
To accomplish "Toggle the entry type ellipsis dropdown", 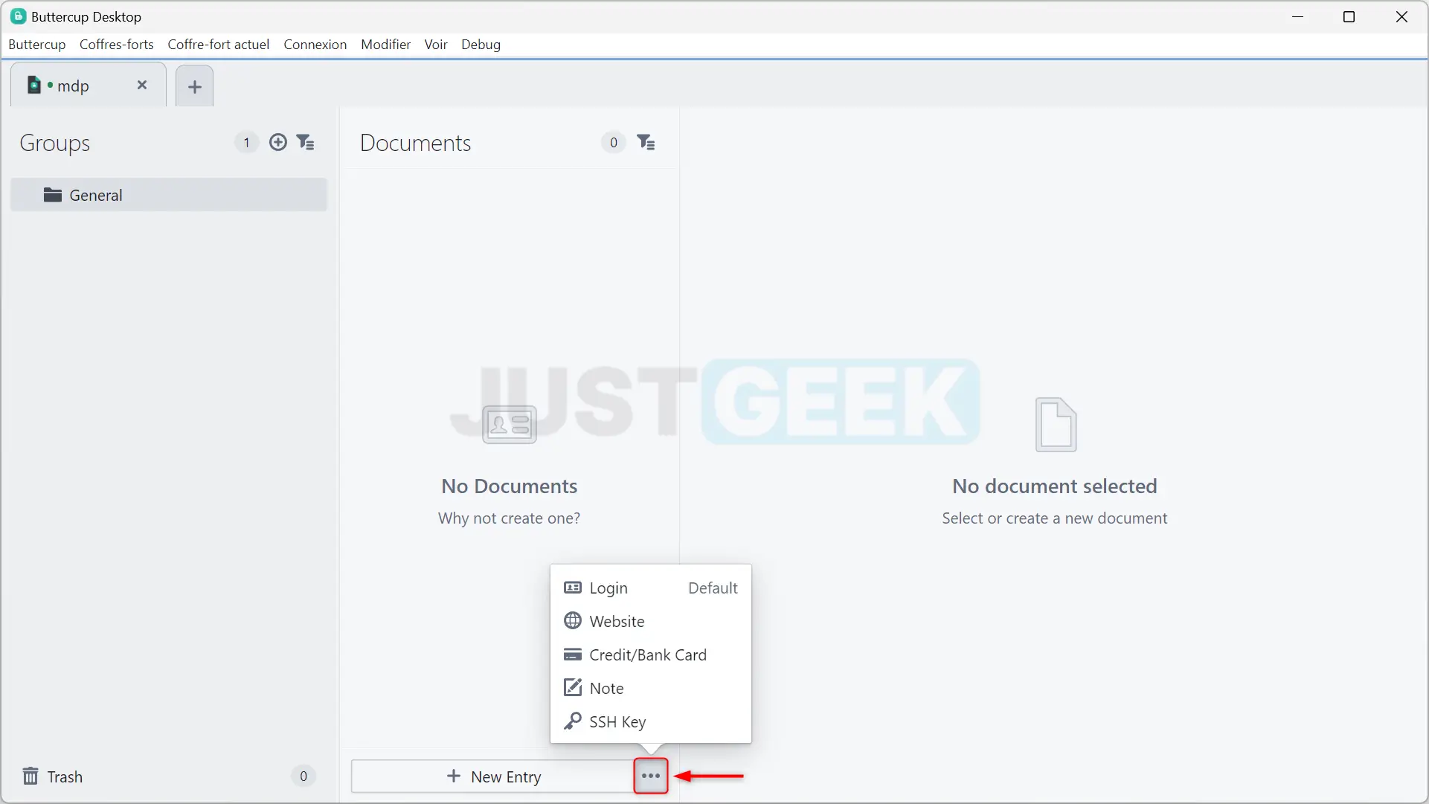I will (651, 776).
